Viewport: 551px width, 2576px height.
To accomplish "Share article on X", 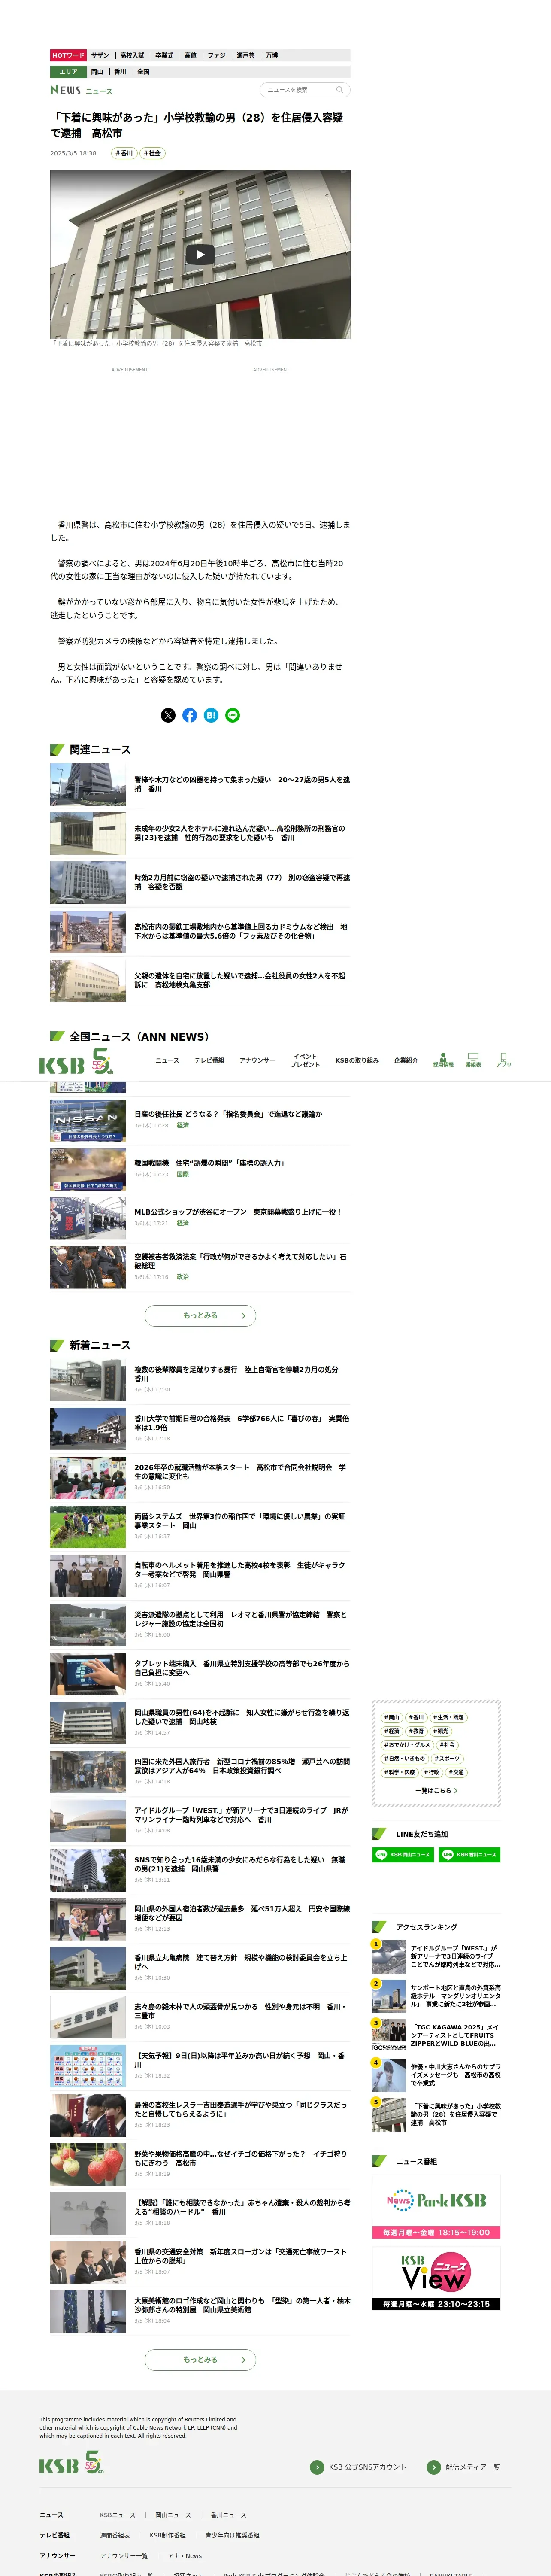I will (x=168, y=715).
